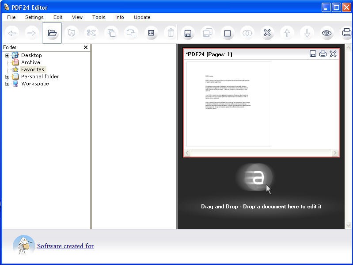The image size is (353, 265).
Task: Select Favorites in the folder tree
Action: pyautogui.click(x=33, y=69)
